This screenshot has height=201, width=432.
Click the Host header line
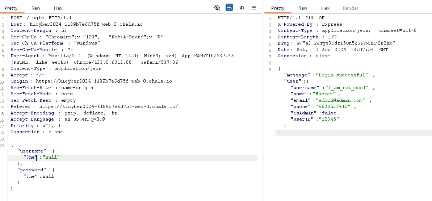(x=77, y=24)
